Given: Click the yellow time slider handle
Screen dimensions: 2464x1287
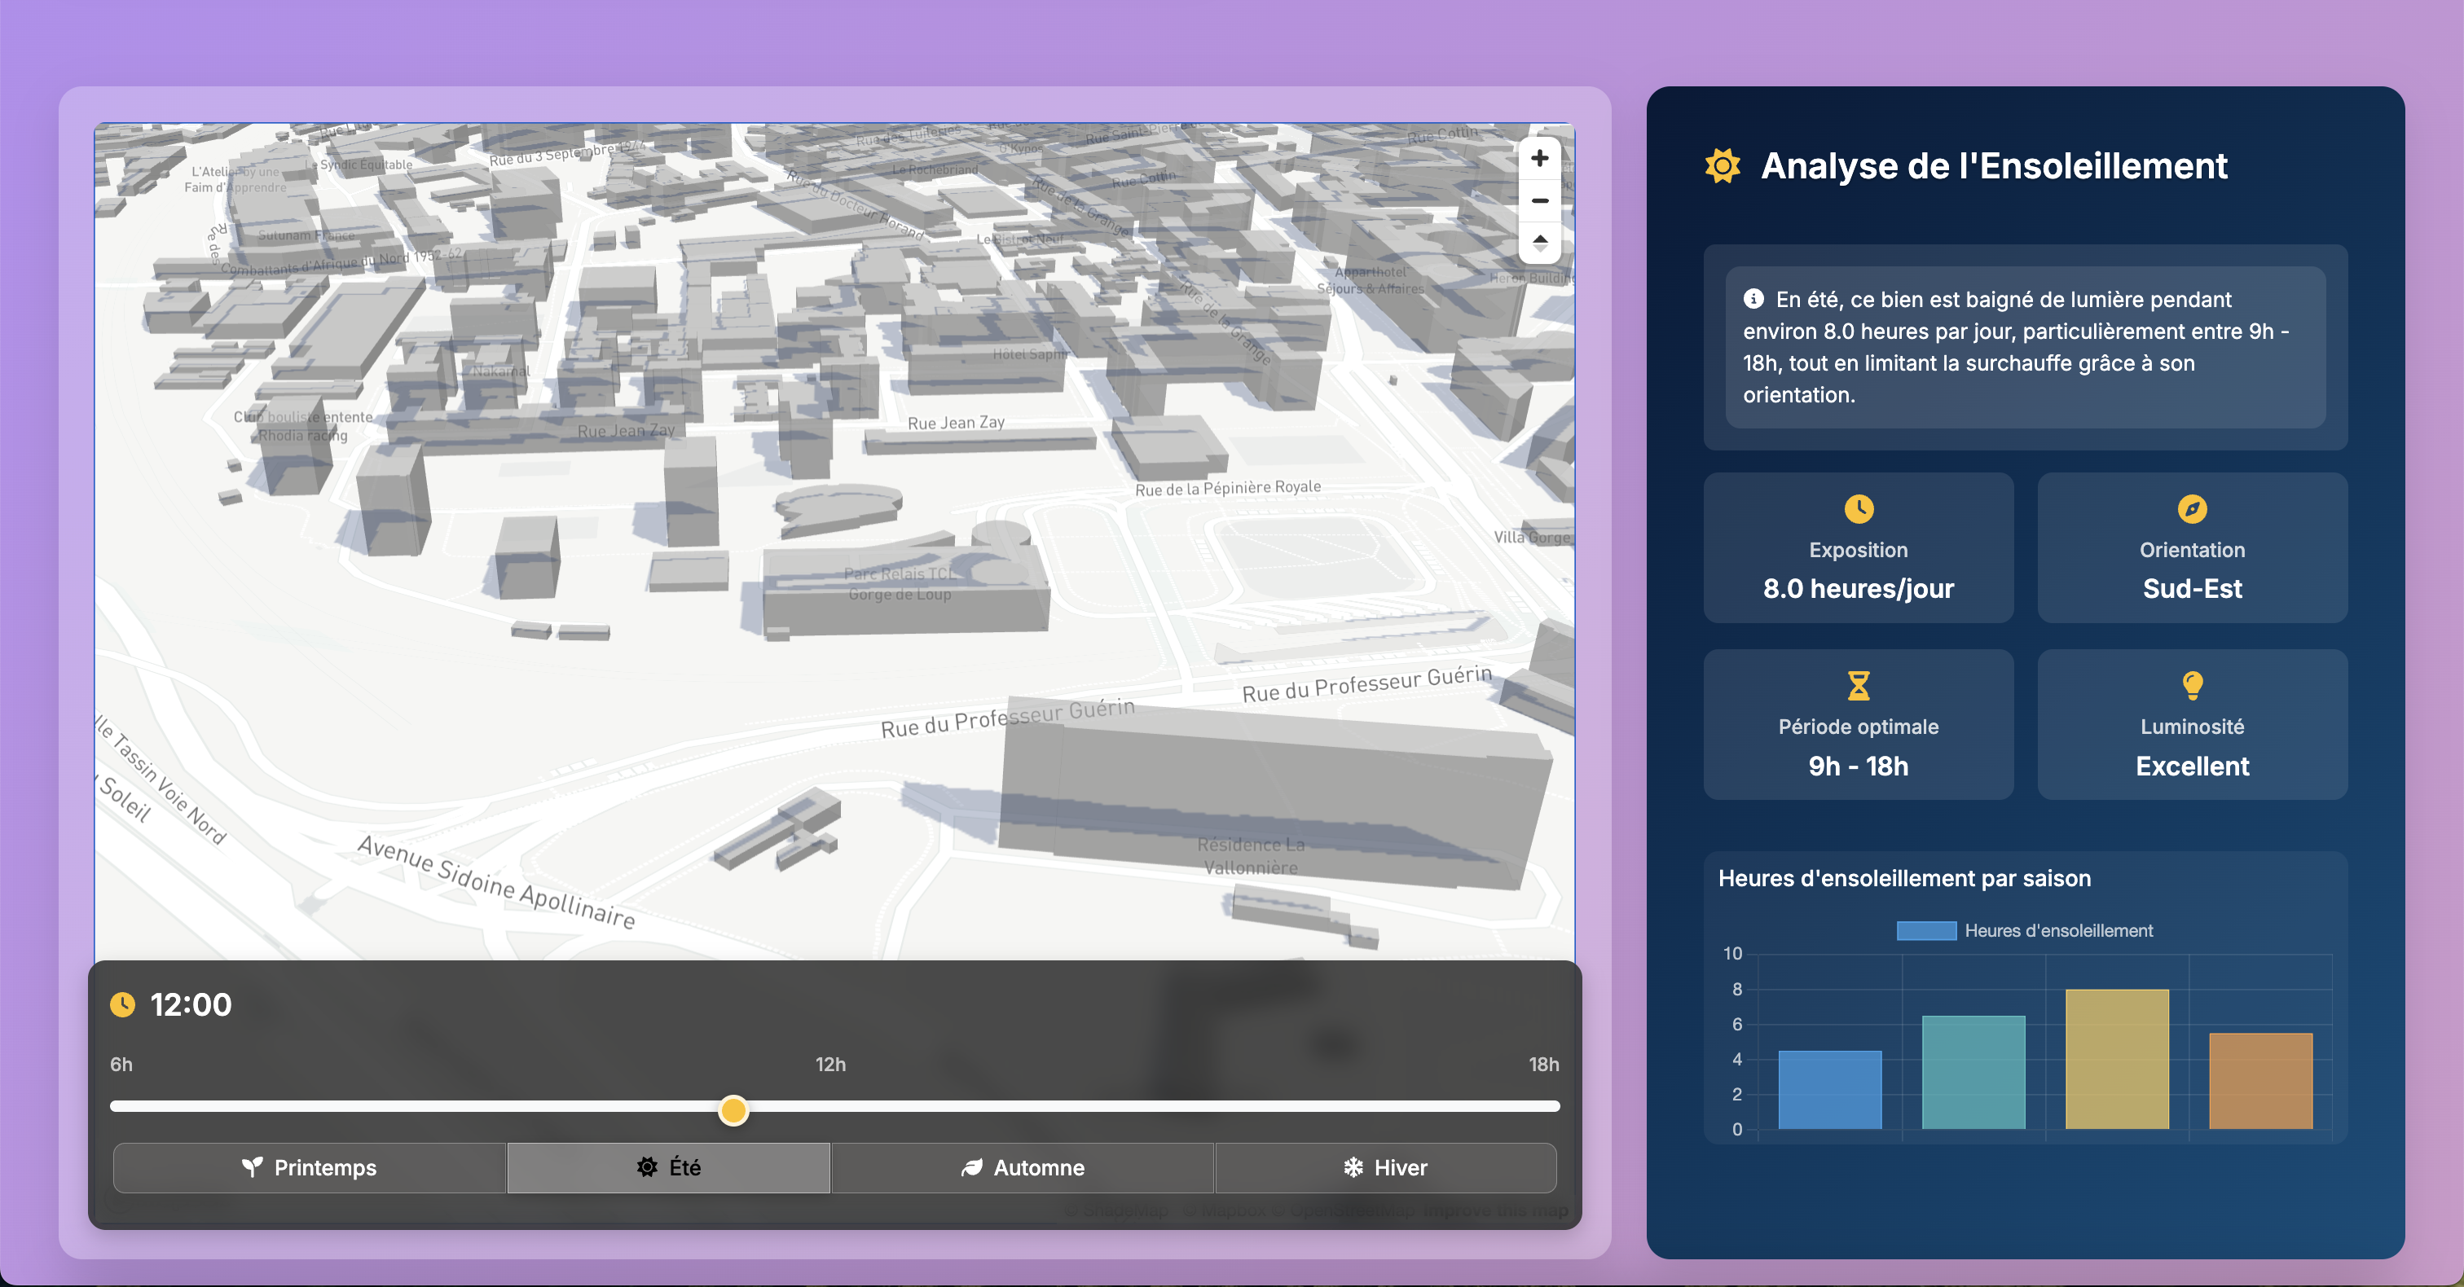Looking at the screenshot, I should point(733,1109).
